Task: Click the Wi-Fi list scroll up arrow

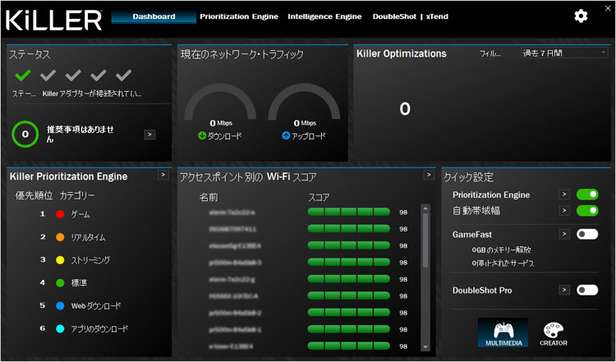Action: pos(425,208)
